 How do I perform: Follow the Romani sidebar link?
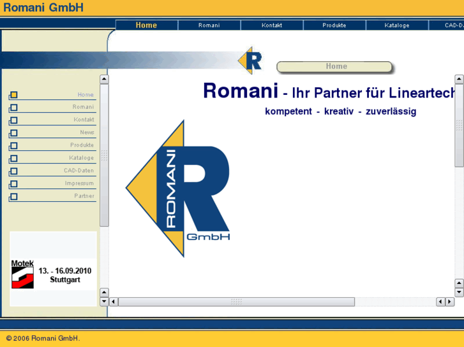pos(83,107)
